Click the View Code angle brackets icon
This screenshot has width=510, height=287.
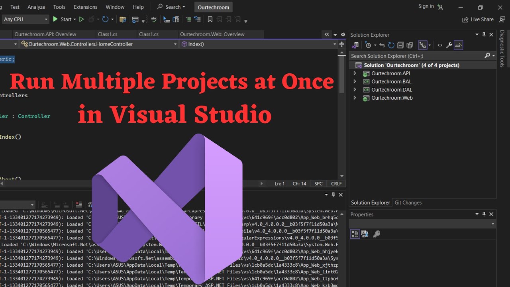click(x=440, y=45)
